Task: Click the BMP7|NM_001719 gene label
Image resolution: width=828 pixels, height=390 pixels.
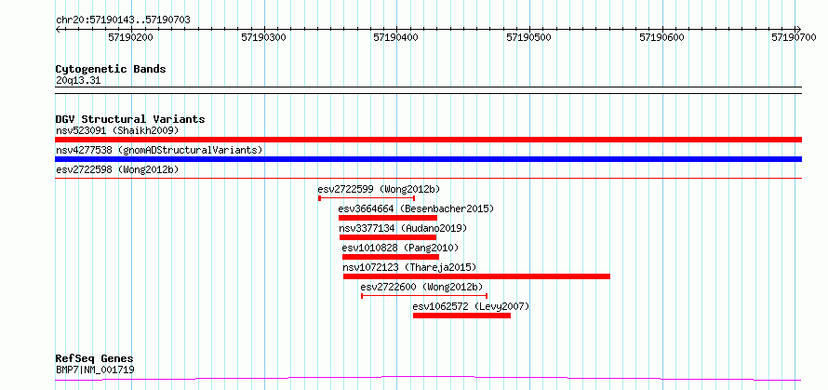Action: (x=95, y=370)
